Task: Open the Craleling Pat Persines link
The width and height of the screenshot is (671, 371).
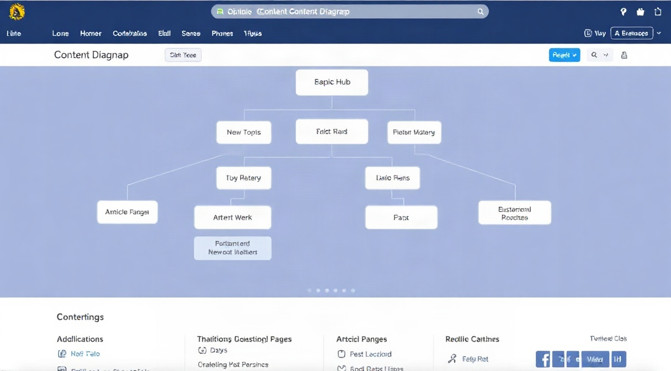Action: (233, 364)
